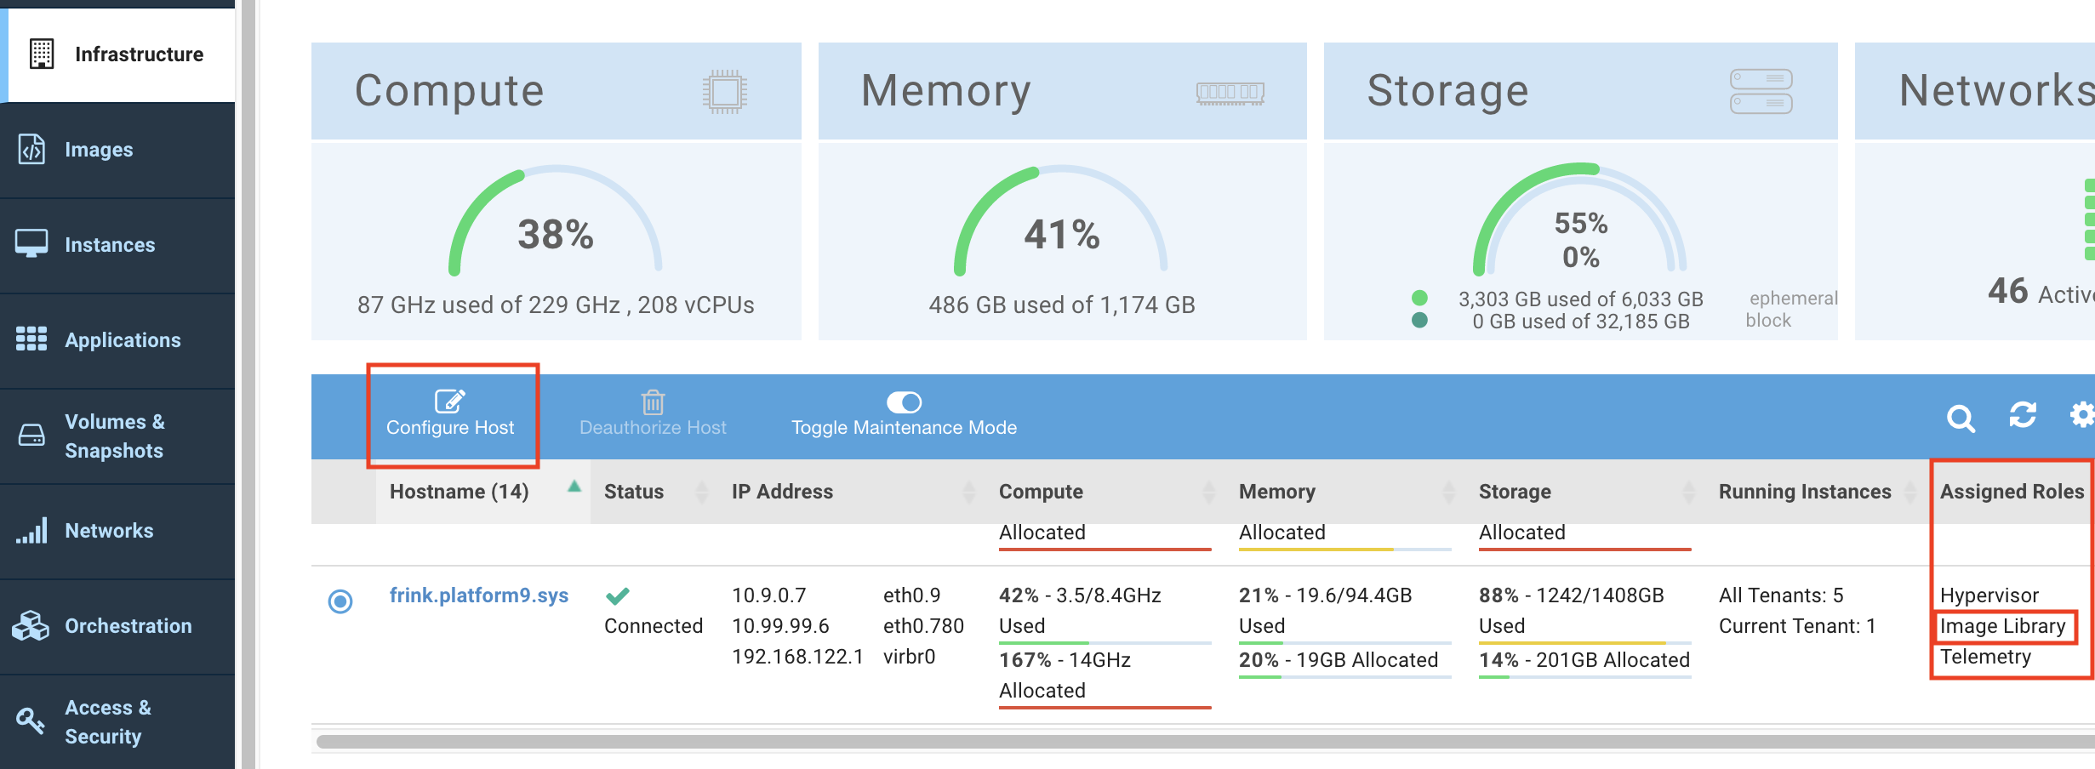Sort table by IP Address column

[968, 492]
